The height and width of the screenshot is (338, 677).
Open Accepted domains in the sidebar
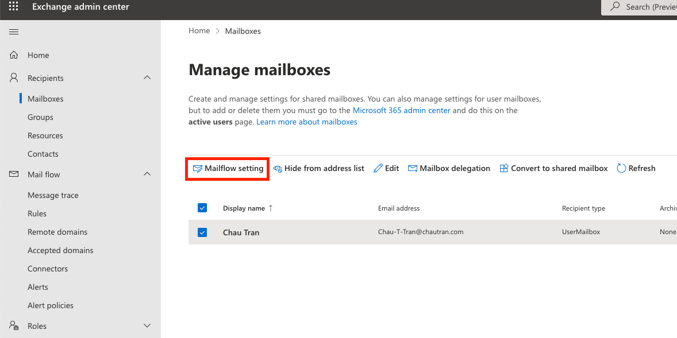pyautogui.click(x=60, y=250)
